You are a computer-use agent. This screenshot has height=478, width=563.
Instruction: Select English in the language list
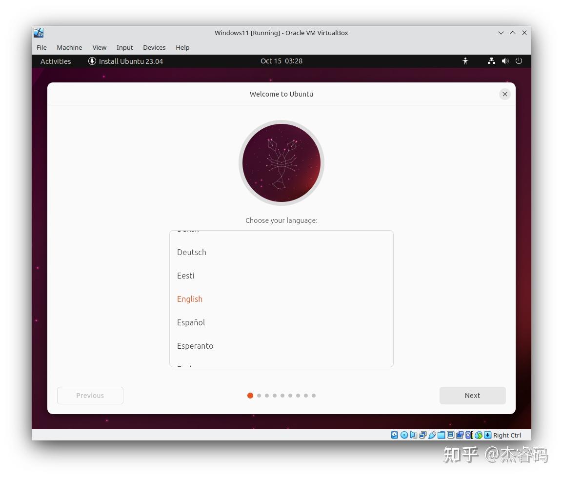click(190, 299)
